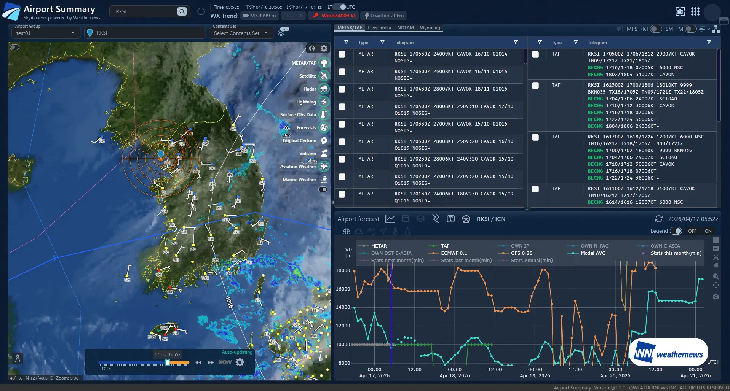Refresh the airport forecast timestamp

(658, 219)
